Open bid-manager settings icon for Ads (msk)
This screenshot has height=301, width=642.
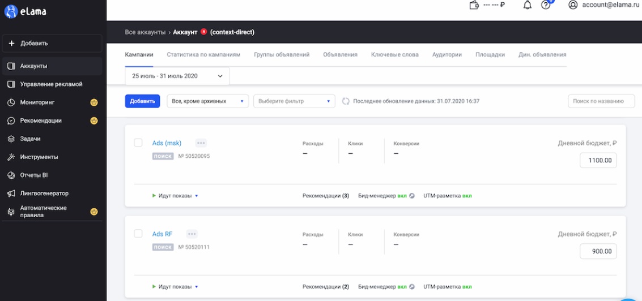412,196
